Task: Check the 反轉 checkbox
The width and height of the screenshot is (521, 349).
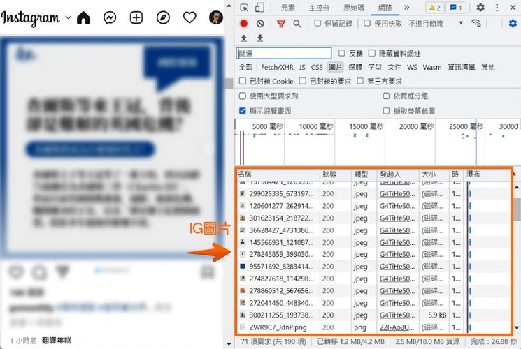Action: click(341, 53)
